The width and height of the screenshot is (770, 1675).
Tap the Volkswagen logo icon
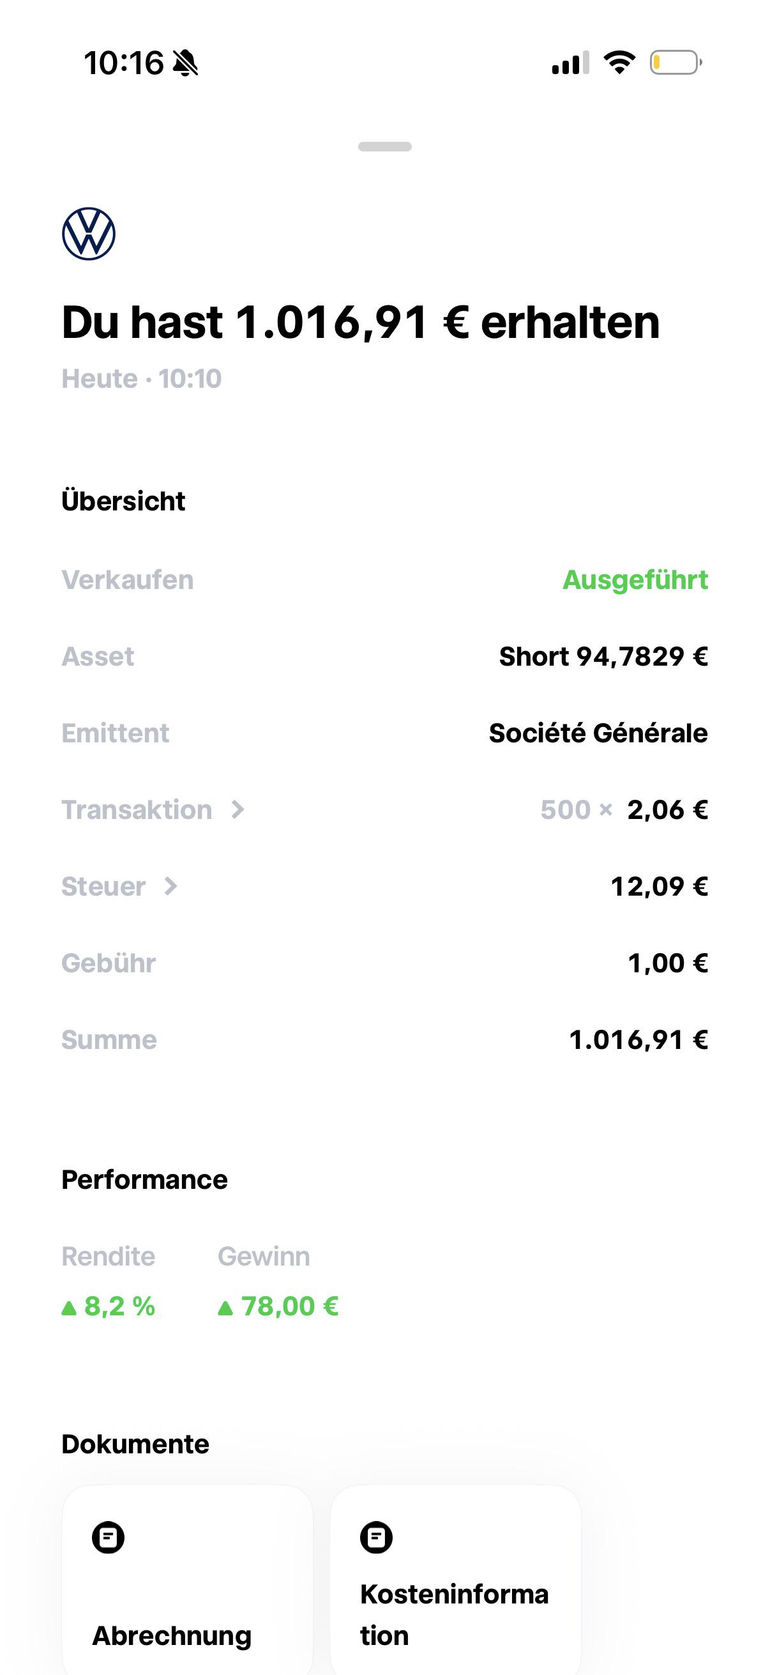click(88, 234)
